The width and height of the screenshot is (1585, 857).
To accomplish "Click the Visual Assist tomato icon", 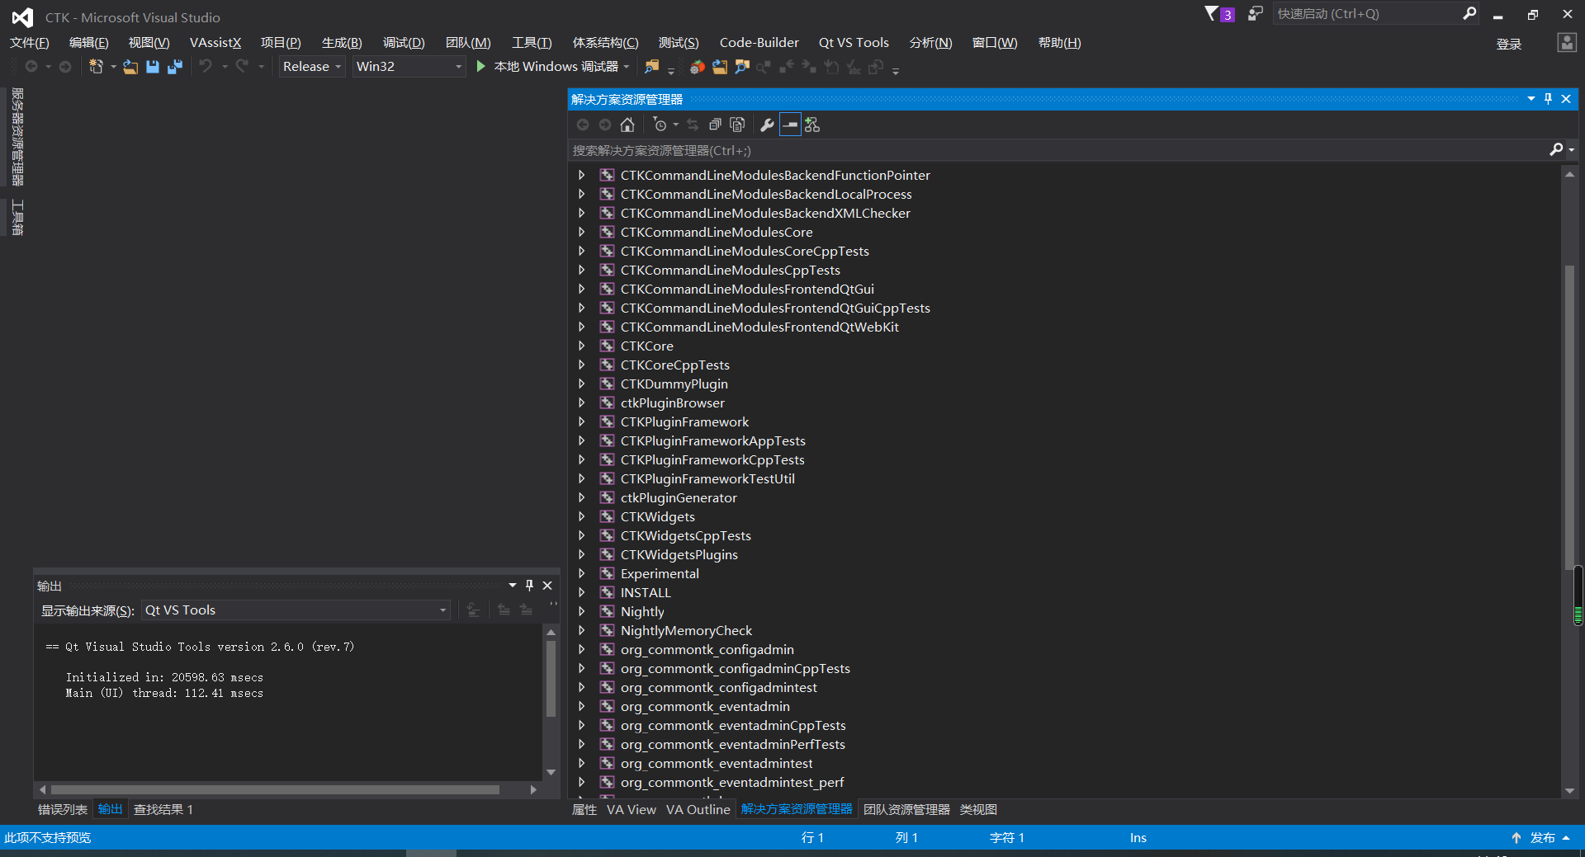I will [x=698, y=67].
